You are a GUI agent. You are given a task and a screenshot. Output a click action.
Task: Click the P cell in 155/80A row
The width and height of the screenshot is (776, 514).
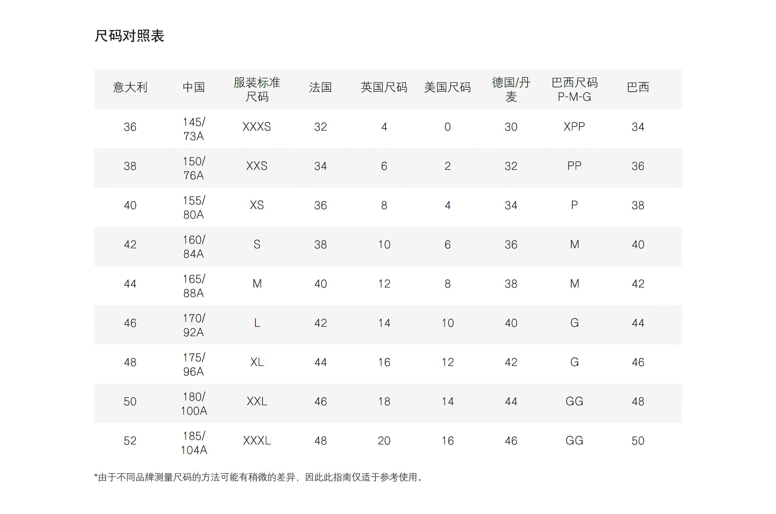(x=575, y=205)
